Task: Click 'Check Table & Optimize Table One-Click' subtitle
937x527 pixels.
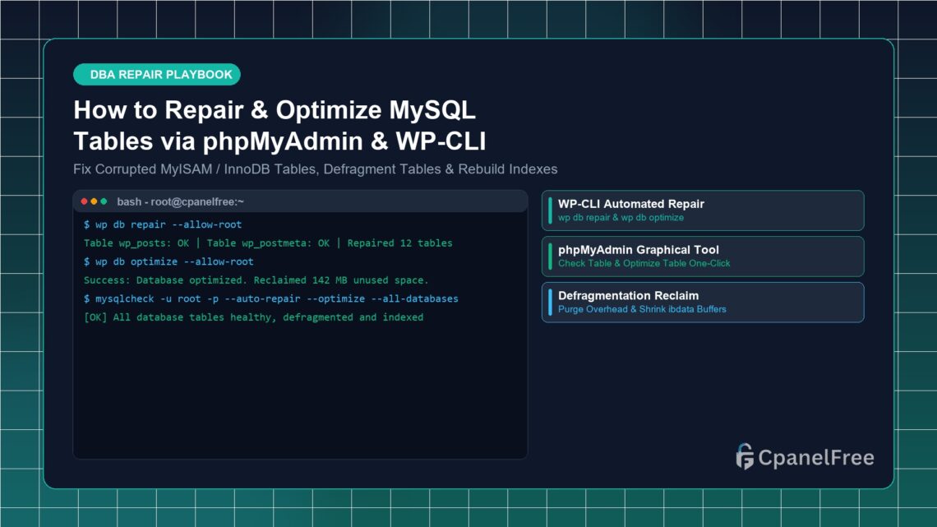Action: click(x=644, y=263)
